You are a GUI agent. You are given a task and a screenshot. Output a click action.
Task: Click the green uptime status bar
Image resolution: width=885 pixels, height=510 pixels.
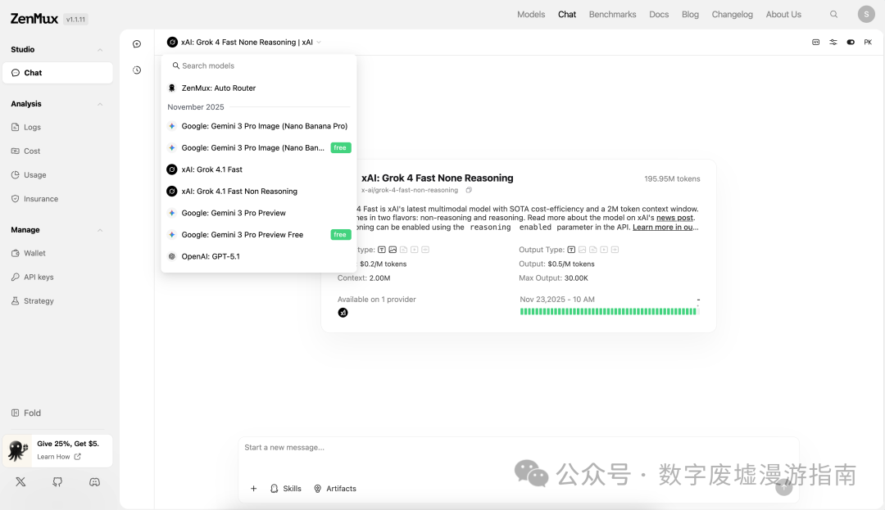point(608,312)
